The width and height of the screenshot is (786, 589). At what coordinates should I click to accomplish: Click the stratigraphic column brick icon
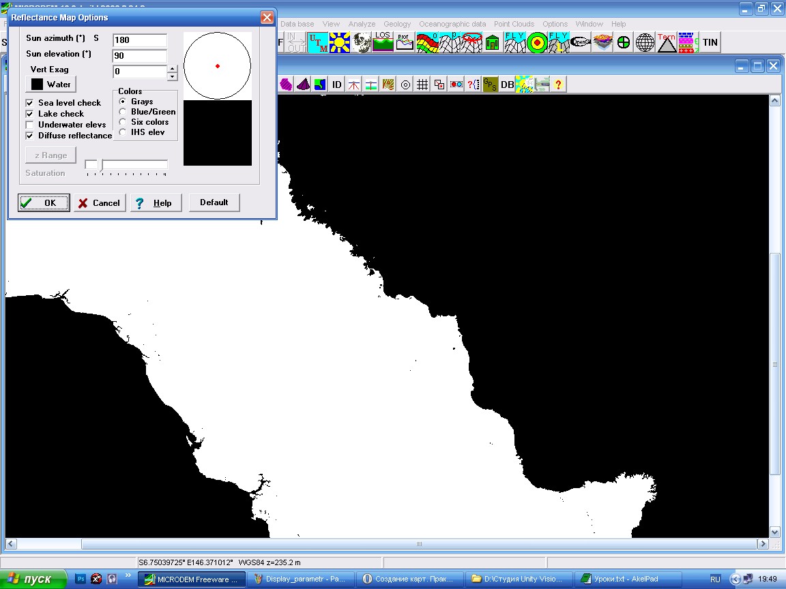click(x=688, y=42)
